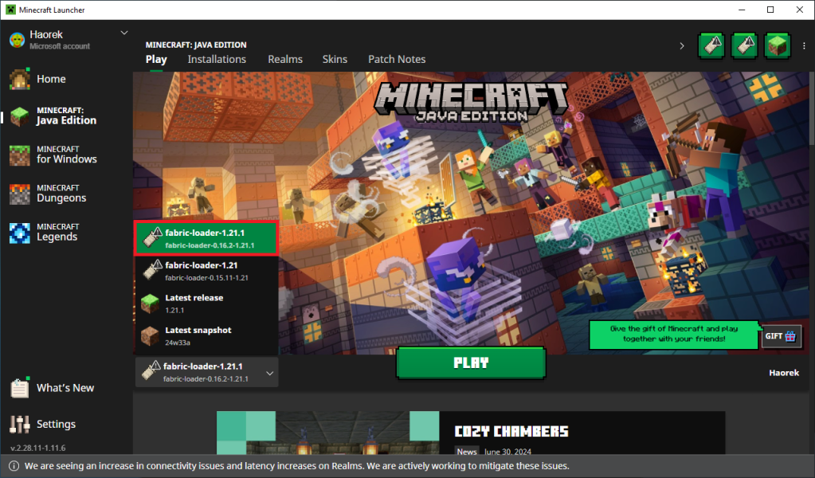The image size is (815, 478).
Task: Expand the quick-launch chevron arrow
Action: coord(681,46)
